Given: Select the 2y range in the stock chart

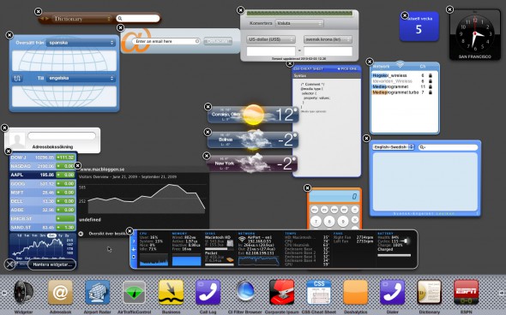Looking at the screenshot, I should (67, 235).
